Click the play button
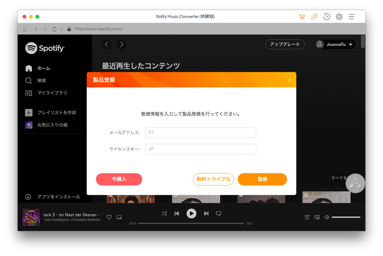 pyautogui.click(x=191, y=213)
